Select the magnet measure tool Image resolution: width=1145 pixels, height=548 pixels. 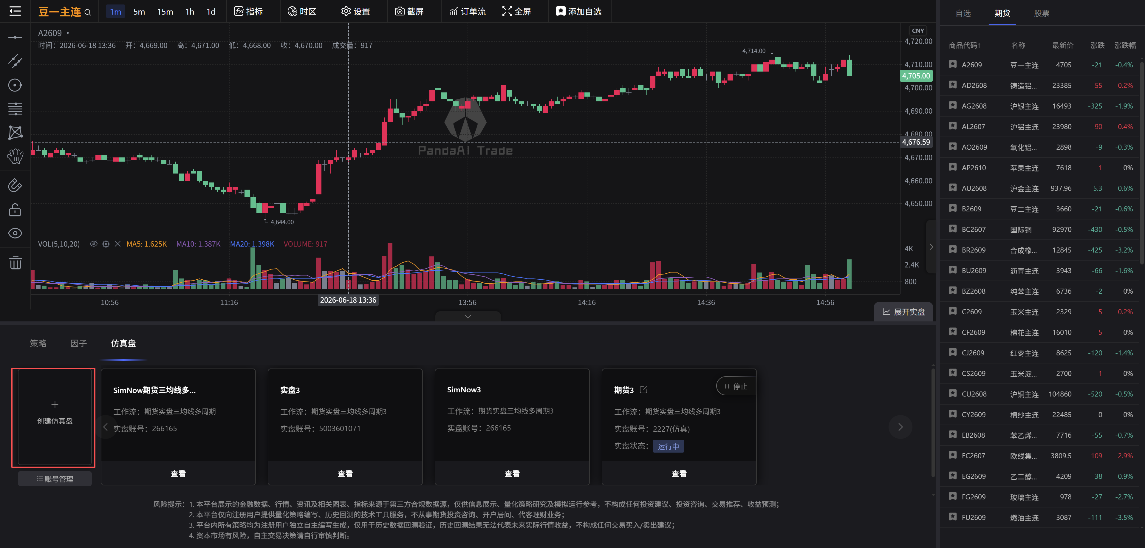point(15,185)
